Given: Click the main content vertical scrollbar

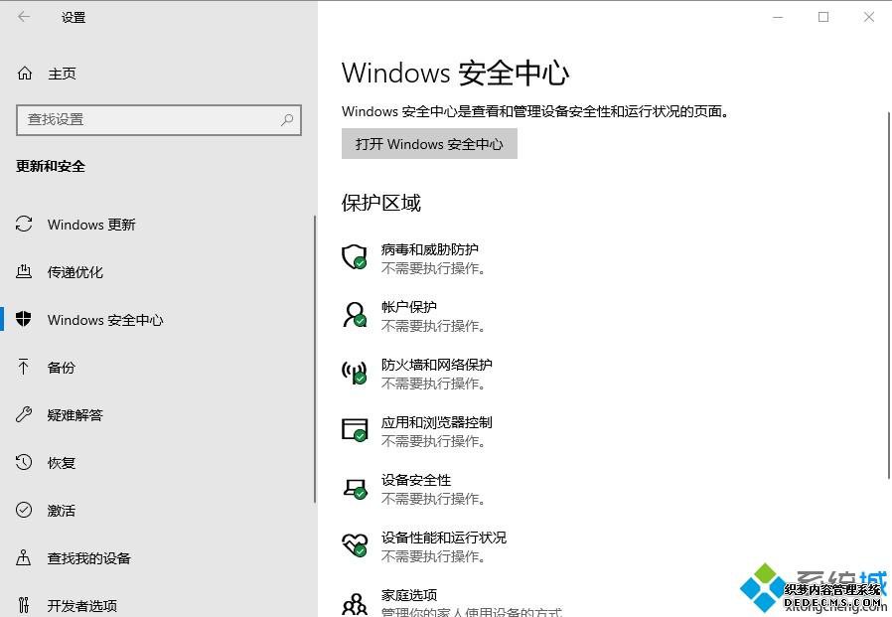Looking at the screenshot, I should tap(889, 295).
